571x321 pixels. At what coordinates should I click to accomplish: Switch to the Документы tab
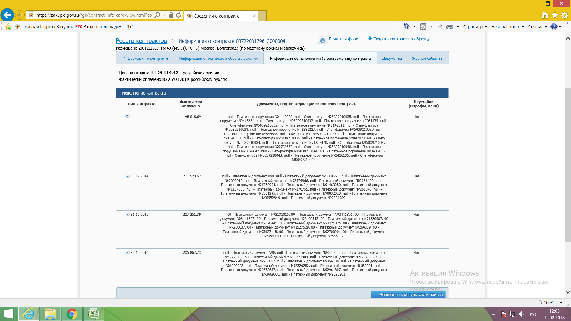tap(392, 59)
